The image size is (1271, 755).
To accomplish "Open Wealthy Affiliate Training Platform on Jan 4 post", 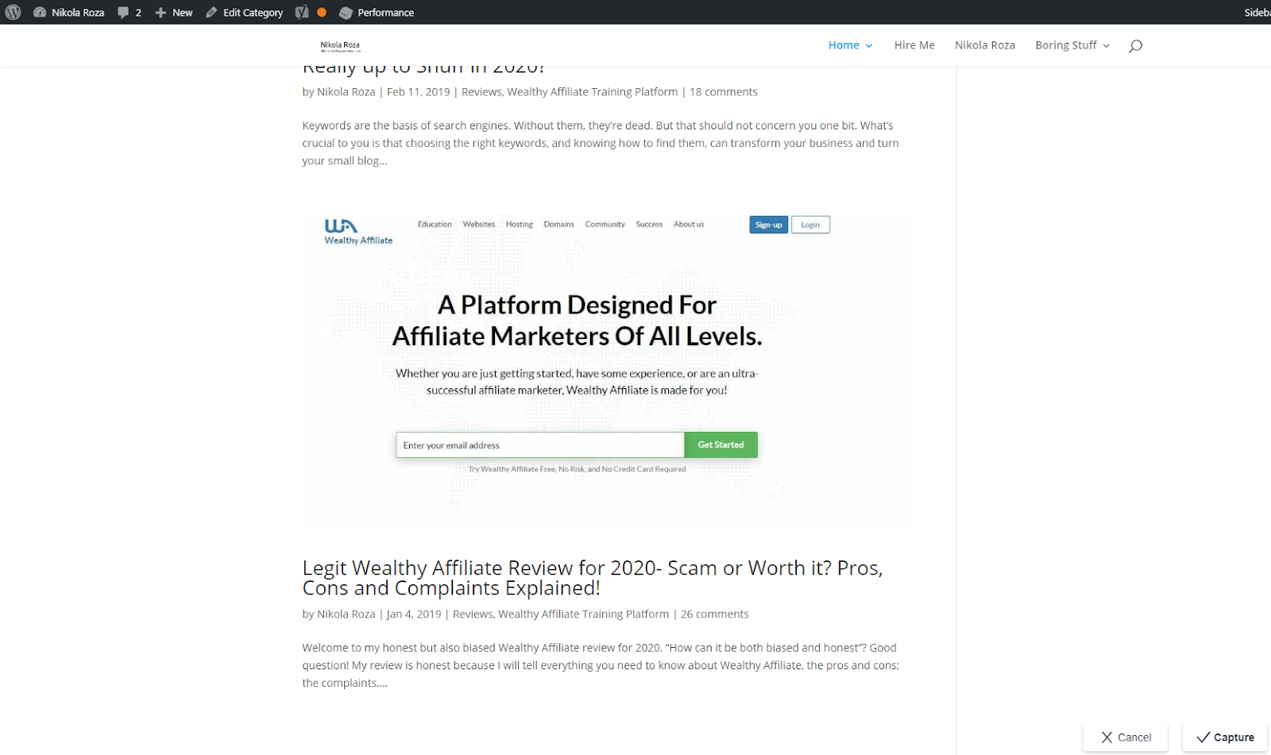I will [x=584, y=614].
